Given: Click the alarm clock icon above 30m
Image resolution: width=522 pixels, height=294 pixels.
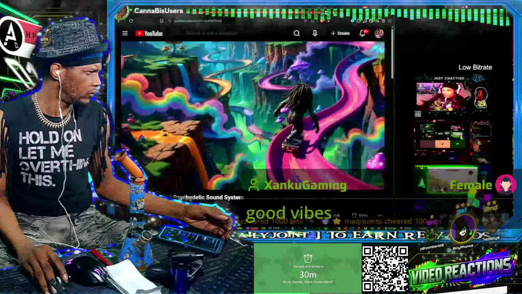Looking at the screenshot, I should [x=308, y=258].
